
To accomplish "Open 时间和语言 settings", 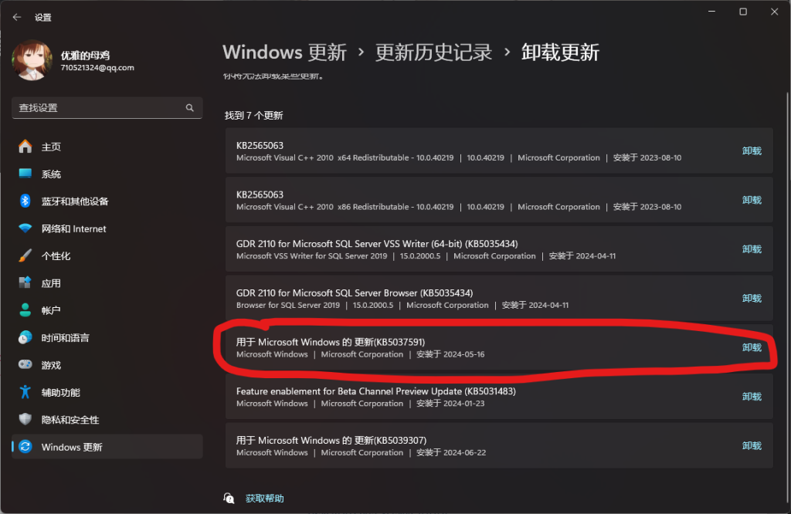I will tap(107, 337).
